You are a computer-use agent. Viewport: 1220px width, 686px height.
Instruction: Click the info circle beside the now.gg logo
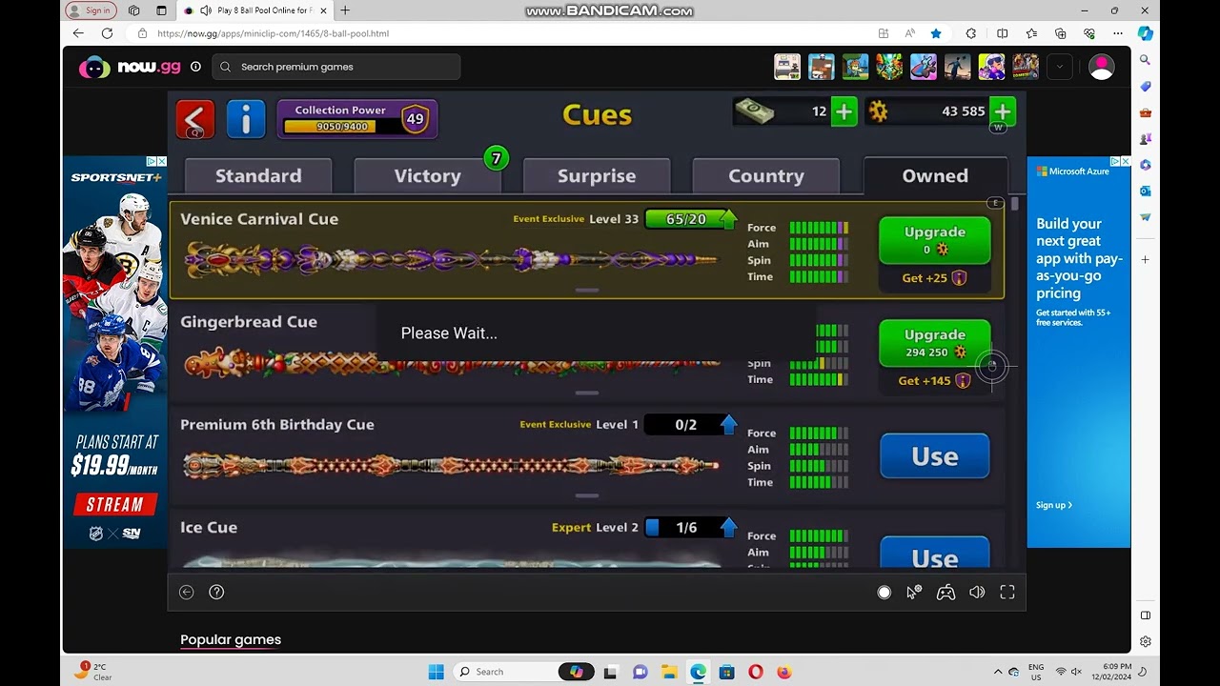pyautogui.click(x=195, y=67)
